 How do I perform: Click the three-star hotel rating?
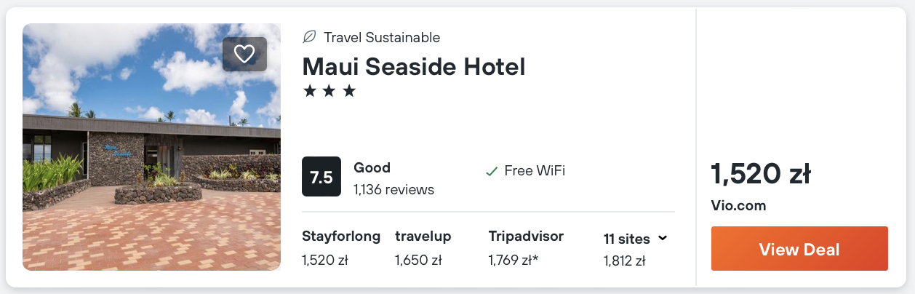point(329,92)
